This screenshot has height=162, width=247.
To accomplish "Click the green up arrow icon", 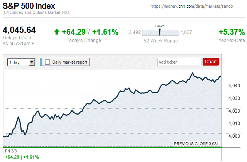I will click(x=57, y=32).
